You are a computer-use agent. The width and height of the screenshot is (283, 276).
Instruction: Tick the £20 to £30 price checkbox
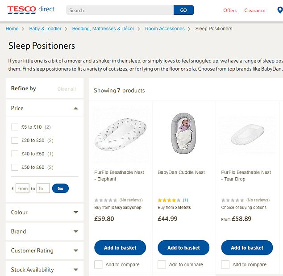[x=15, y=141]
